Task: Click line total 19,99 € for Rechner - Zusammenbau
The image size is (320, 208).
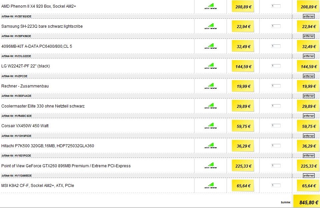Action: point(309,86)
